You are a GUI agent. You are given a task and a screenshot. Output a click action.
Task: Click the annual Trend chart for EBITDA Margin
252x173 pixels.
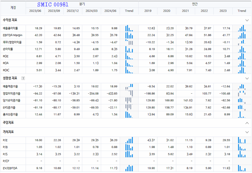(242, 35)
